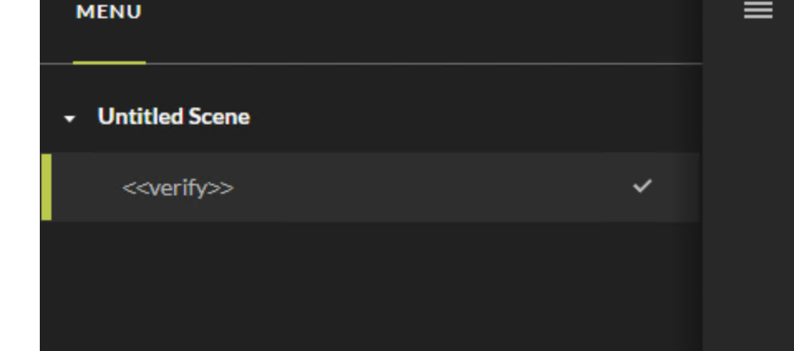Click the tick mark in the highlighted row

coord(642,186)
